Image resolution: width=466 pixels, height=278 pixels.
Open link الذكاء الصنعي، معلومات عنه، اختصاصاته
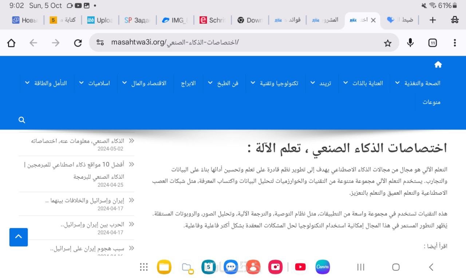[78, 141]
